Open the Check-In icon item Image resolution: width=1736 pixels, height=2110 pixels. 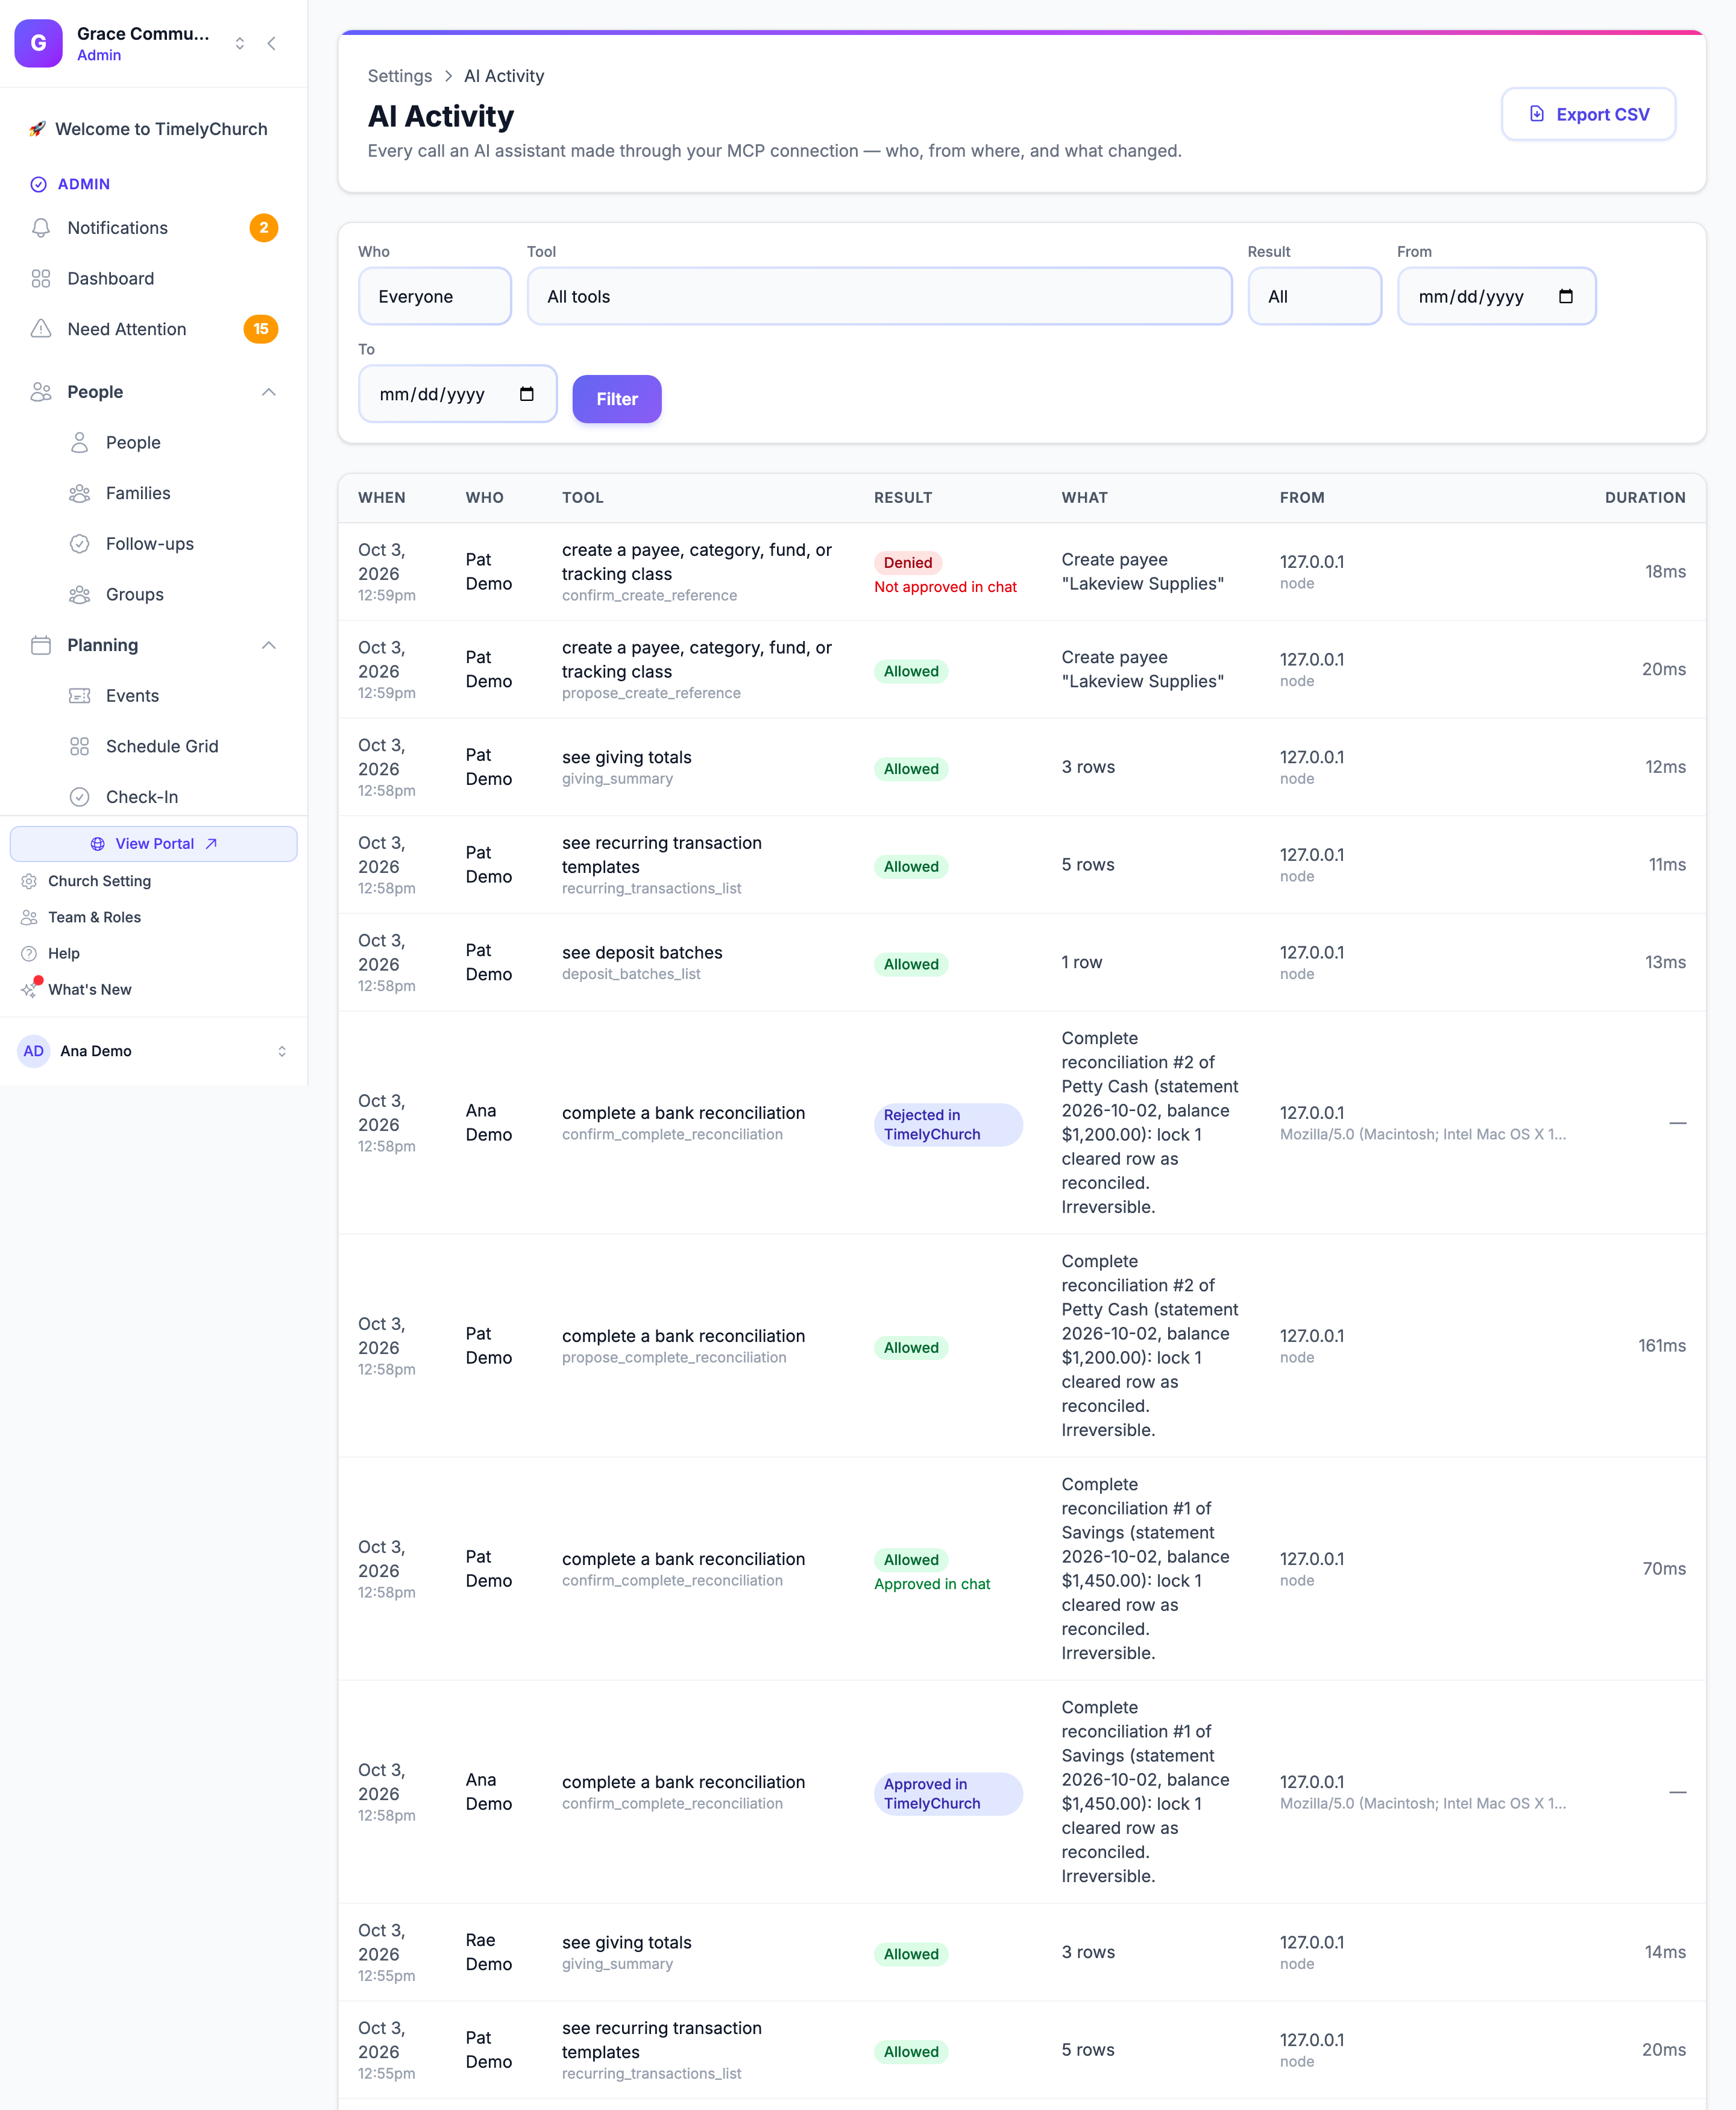(x=80, y=797)
